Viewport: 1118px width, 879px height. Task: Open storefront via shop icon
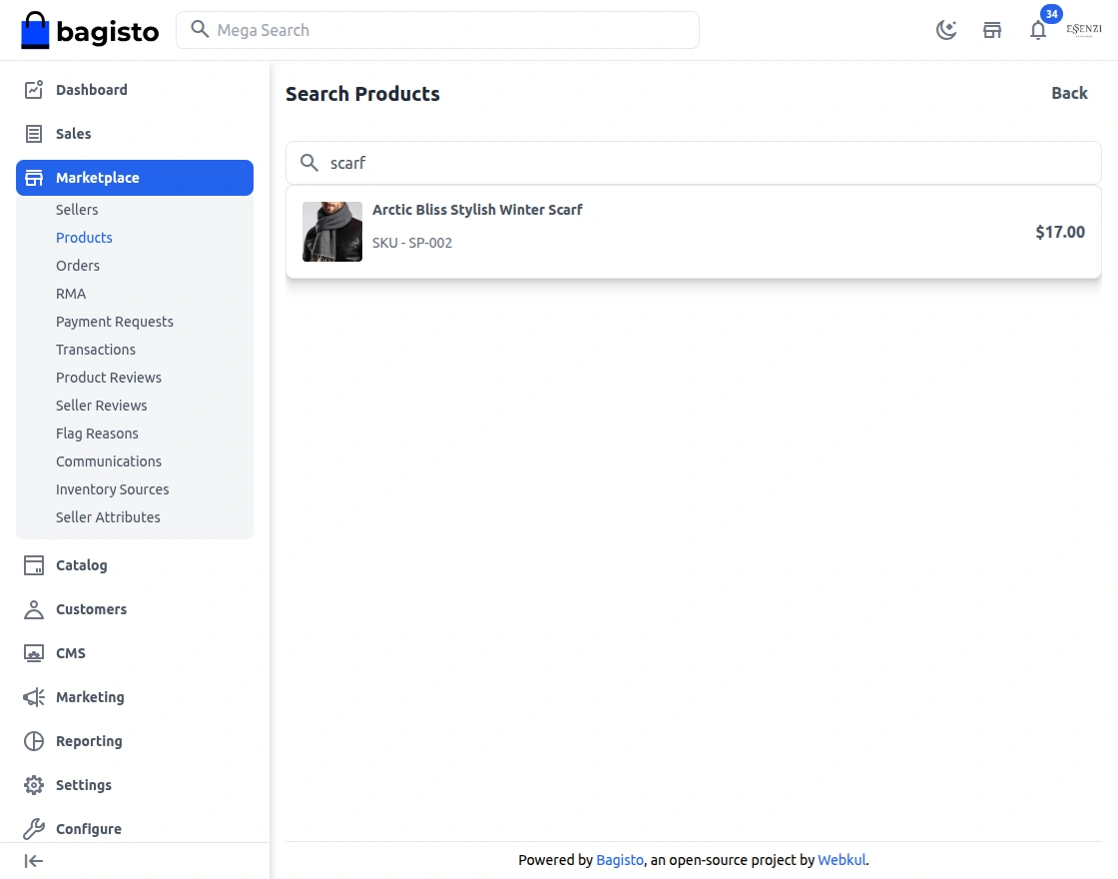992,30
